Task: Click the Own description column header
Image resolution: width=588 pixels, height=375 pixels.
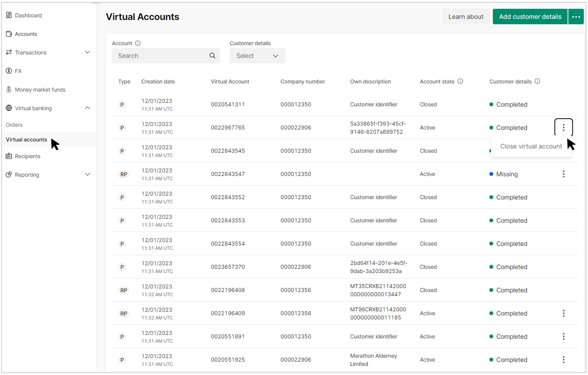Action: [370, 81]
